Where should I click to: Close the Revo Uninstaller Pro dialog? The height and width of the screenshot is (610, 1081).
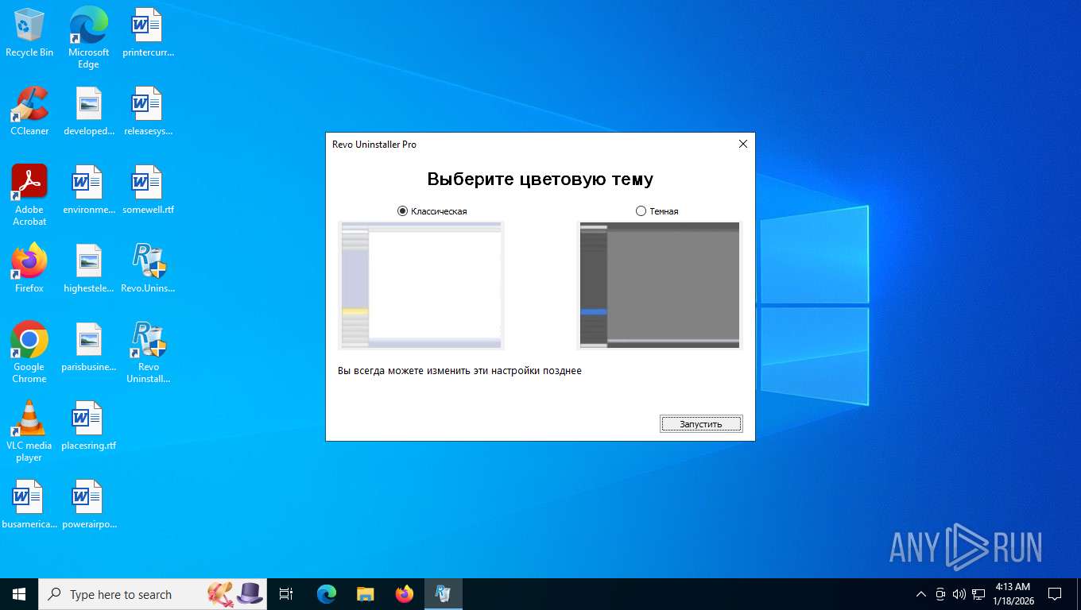pyautogui.click(x=743, y=144)
